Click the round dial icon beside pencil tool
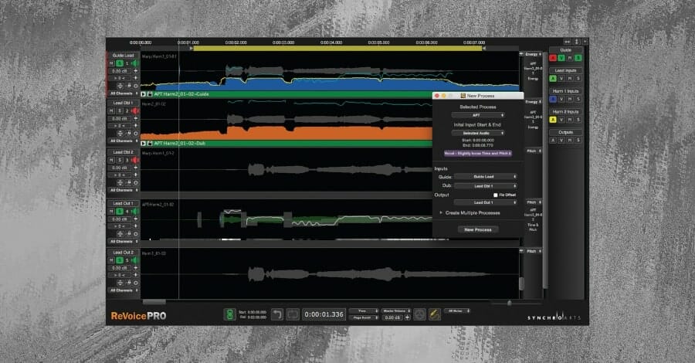The height and width of the screenshot is (363, 695). pyautogui.click(x=419, y=314)
